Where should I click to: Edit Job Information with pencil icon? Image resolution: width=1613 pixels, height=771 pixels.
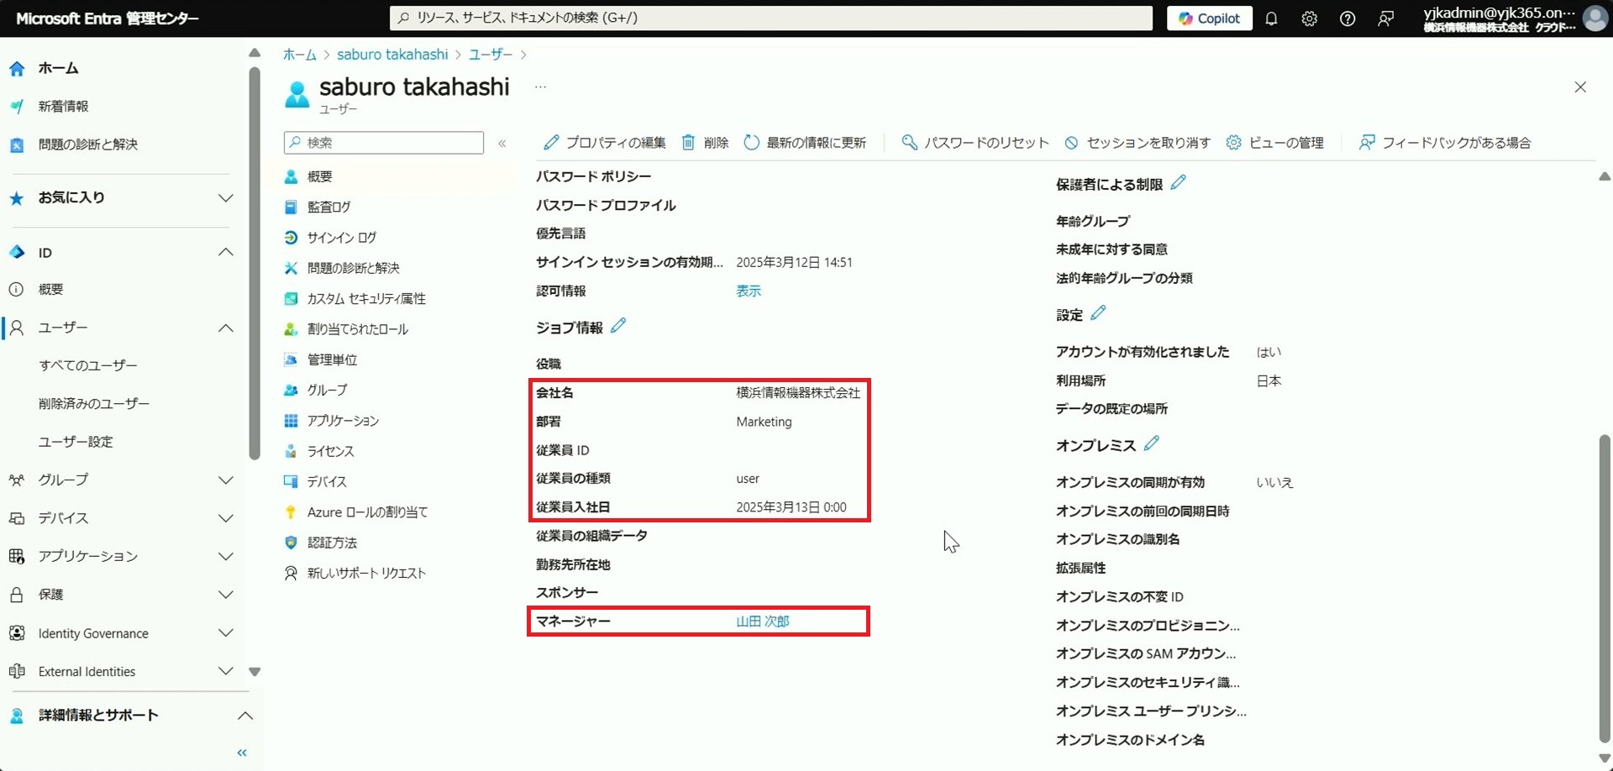tap(618, 326)
